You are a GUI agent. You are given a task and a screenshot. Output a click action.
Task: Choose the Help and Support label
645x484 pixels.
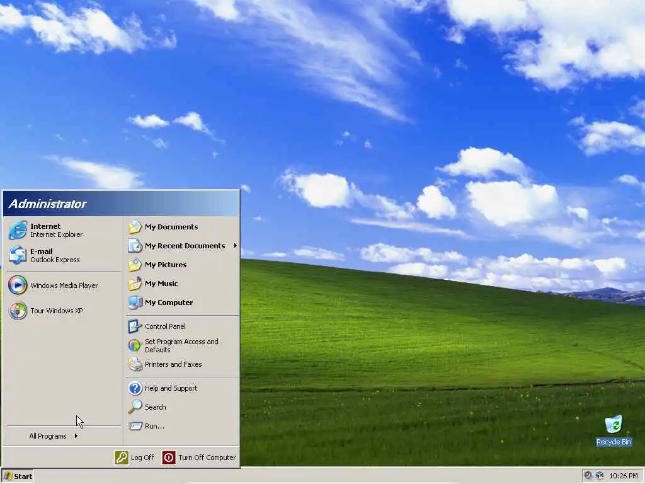coord(171,388)
